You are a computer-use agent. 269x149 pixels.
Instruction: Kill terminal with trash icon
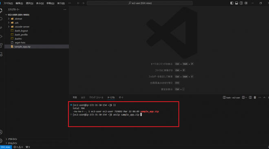(x=255, y=98)
